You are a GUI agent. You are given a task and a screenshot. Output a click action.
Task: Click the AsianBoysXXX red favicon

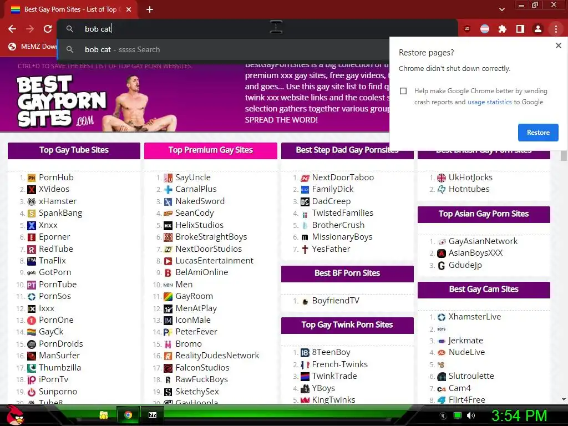[x=441, y=253]
